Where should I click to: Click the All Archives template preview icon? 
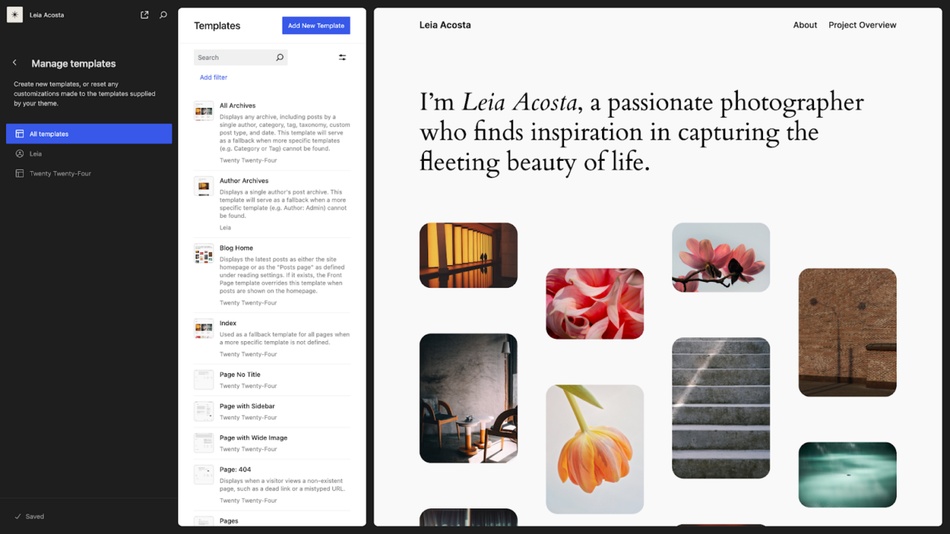coord(204,111)
